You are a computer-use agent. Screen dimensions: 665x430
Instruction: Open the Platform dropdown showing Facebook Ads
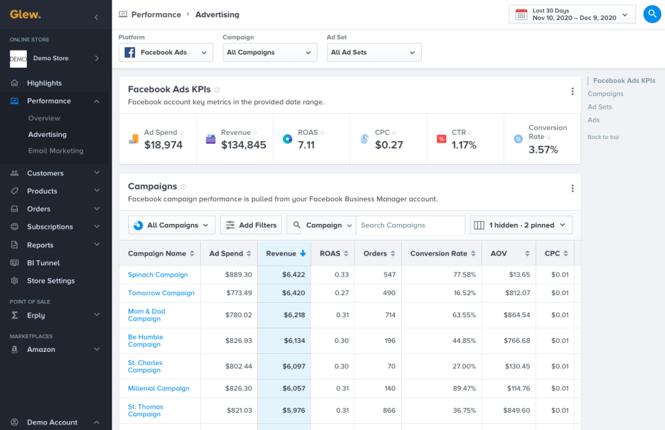[x=166, y=52]
